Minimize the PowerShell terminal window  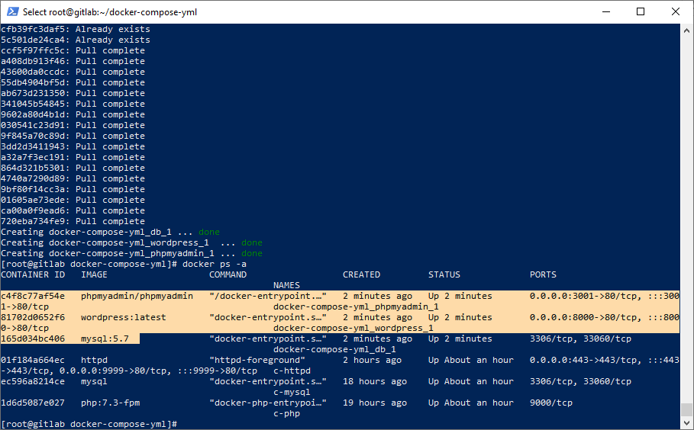(605, 11)
